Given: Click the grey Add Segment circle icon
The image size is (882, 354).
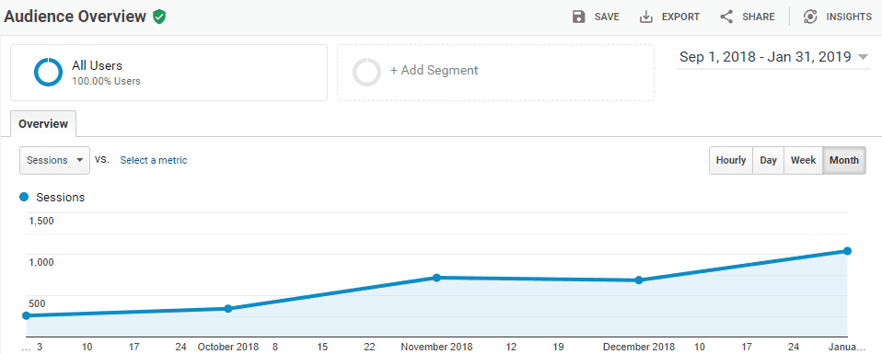Looking at the screenshot, I should [366, 73].
